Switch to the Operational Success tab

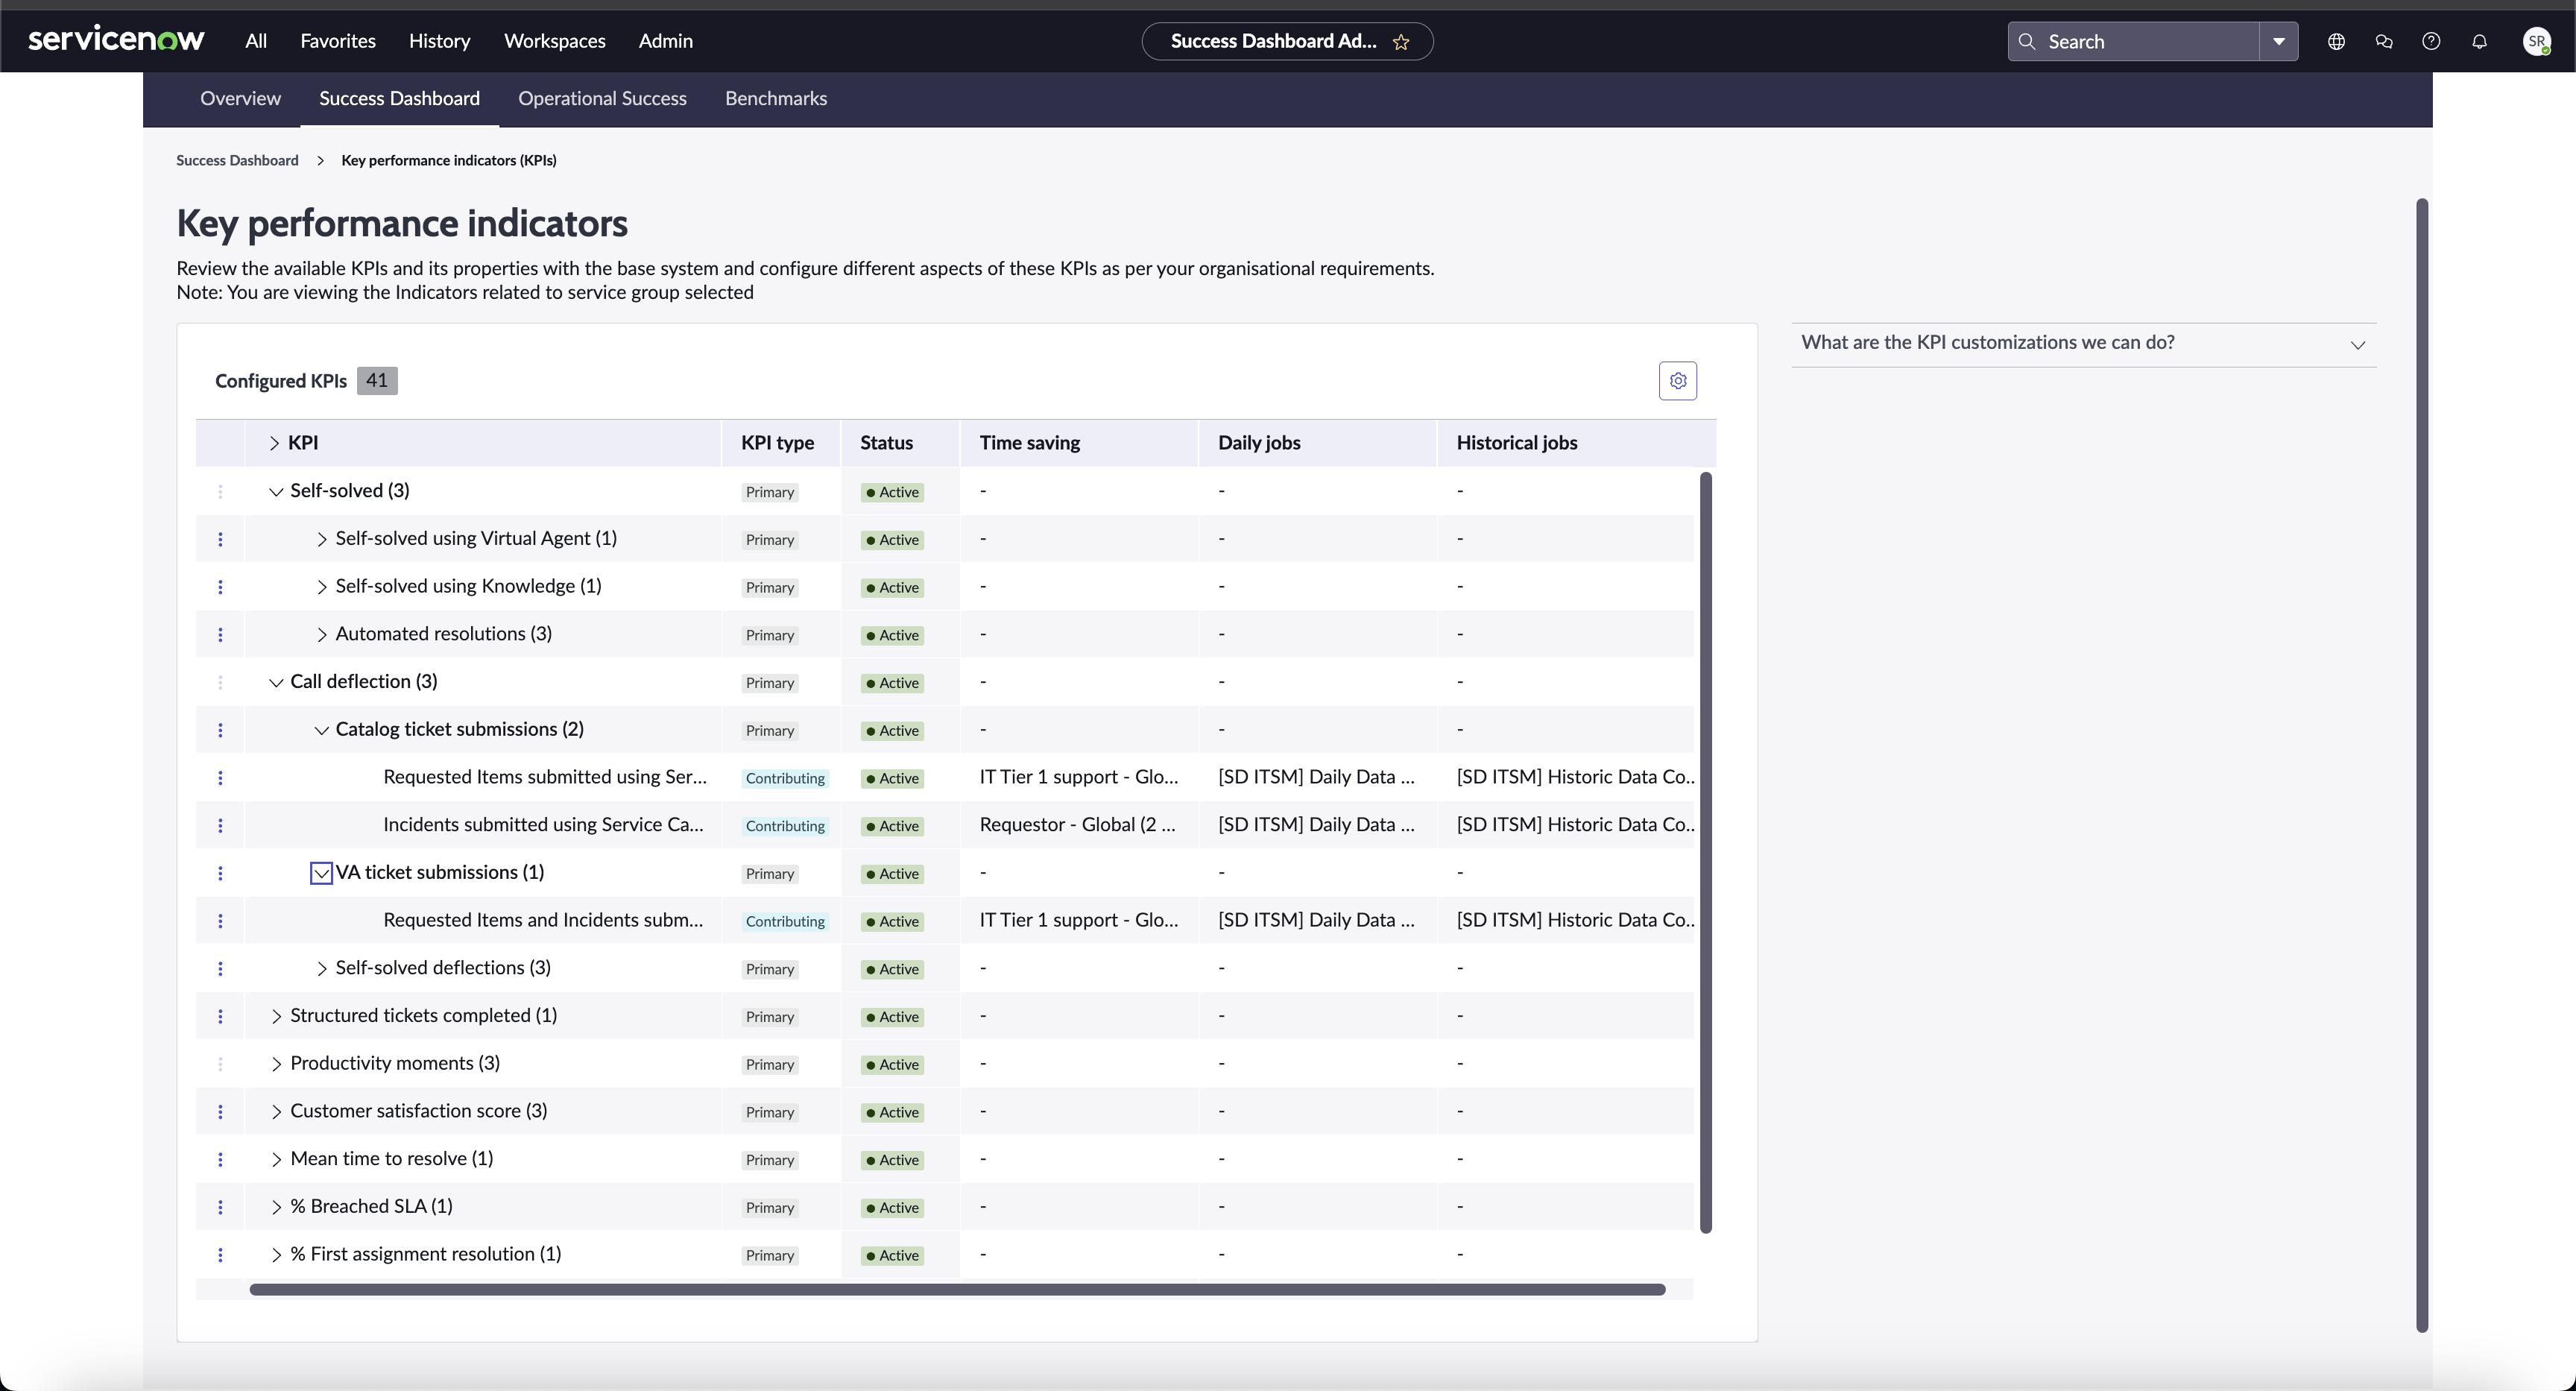[602, 99]
